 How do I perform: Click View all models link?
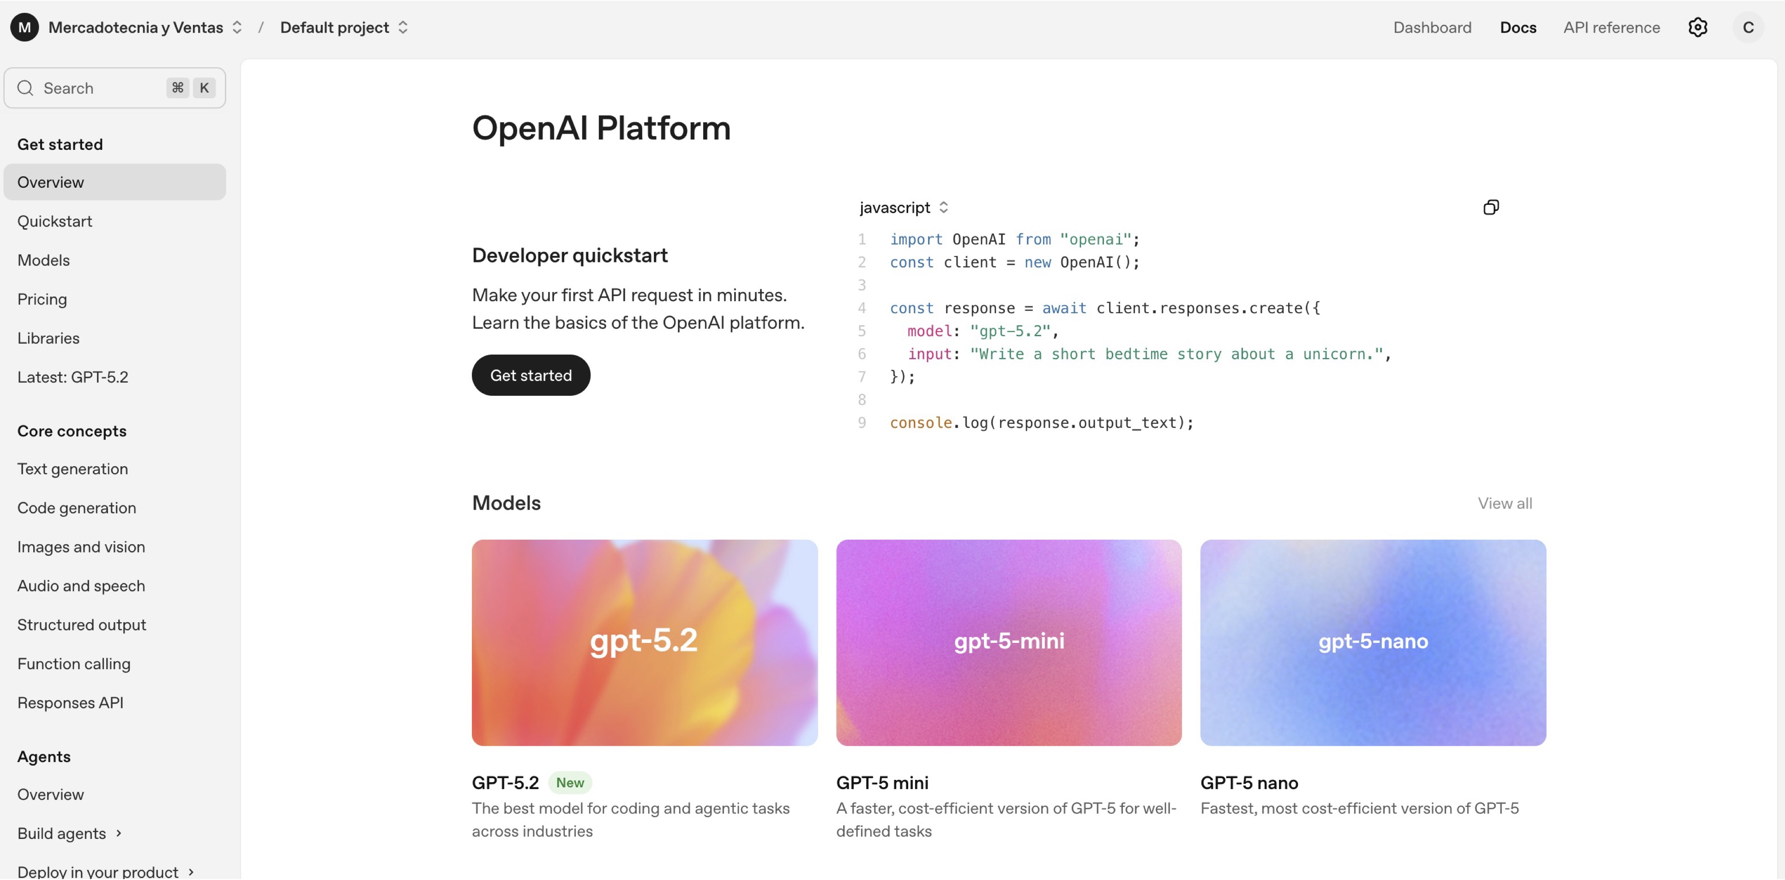coord(1504,503)
